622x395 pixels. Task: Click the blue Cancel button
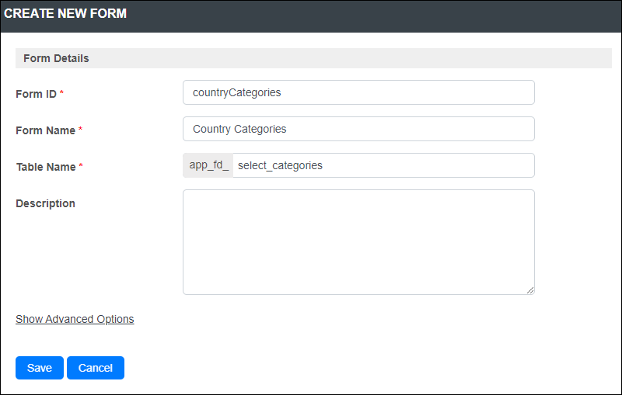pyautogui.click(x=96, y=368)
